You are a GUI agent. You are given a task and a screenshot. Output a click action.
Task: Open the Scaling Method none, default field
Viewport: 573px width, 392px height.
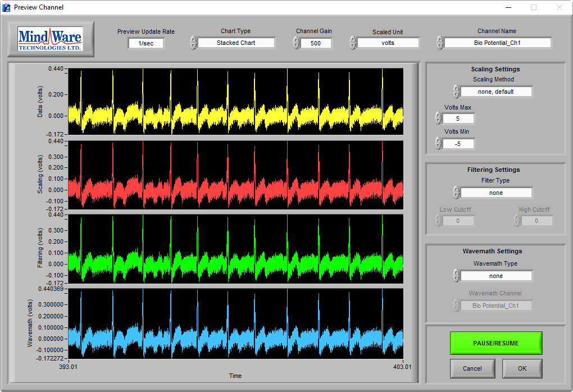496,92
